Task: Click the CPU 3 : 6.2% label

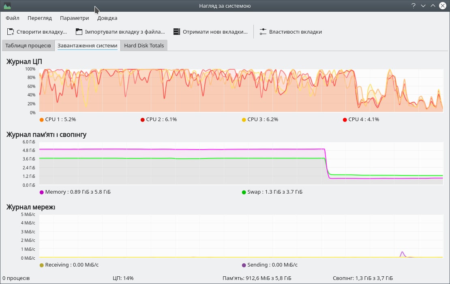Action: click(263, 120)
